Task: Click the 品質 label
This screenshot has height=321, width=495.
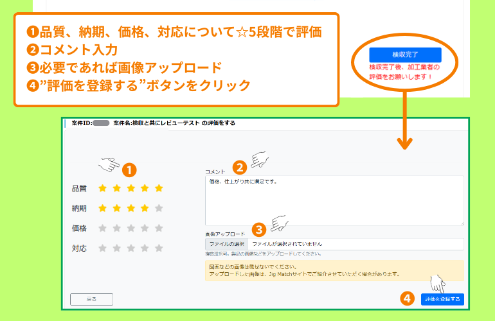Action: (x=79, y=189)
